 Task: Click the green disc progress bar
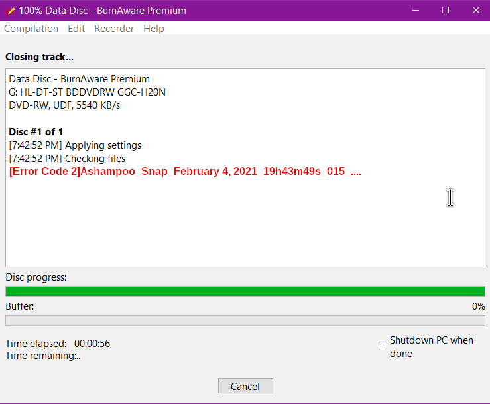245,291
